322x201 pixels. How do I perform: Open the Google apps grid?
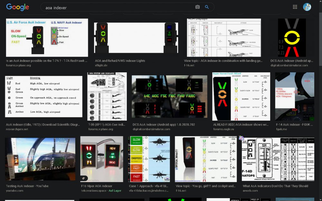[x=295, y=6]
